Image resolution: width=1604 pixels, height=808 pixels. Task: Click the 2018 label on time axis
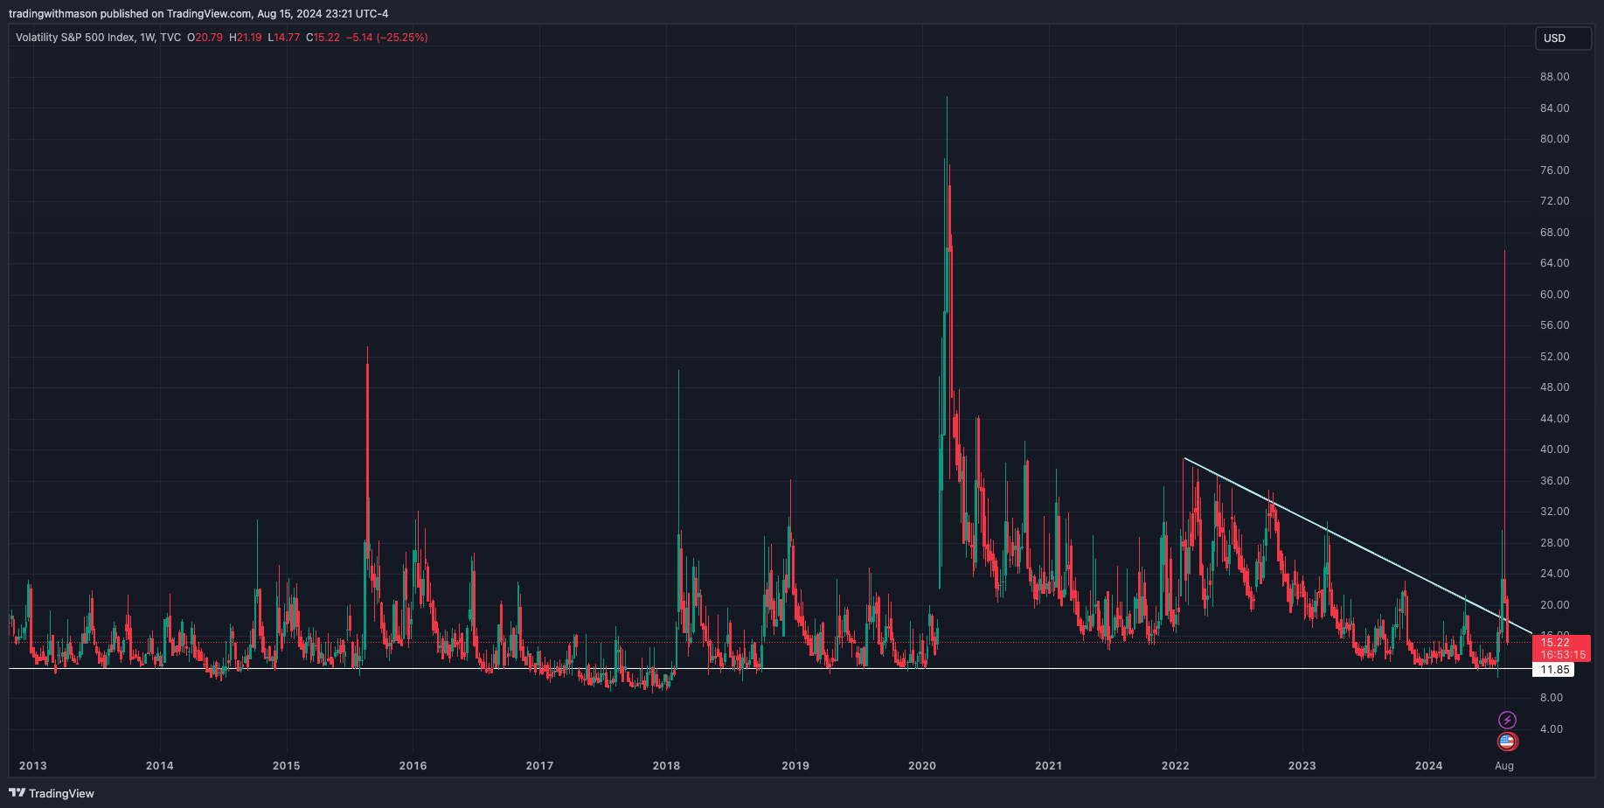click(666, 766)
